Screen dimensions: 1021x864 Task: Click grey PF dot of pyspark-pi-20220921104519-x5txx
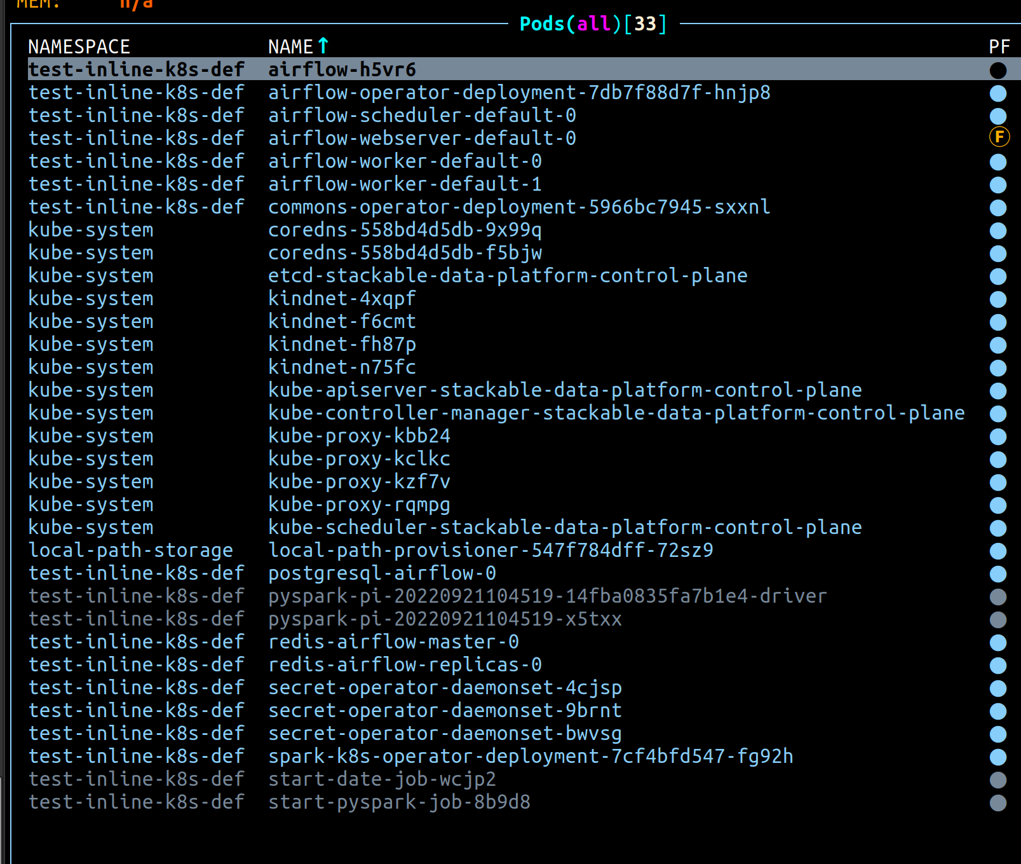tap(998, 620)
